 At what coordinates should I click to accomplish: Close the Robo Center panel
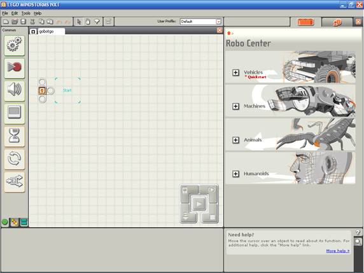coord(358,22)
